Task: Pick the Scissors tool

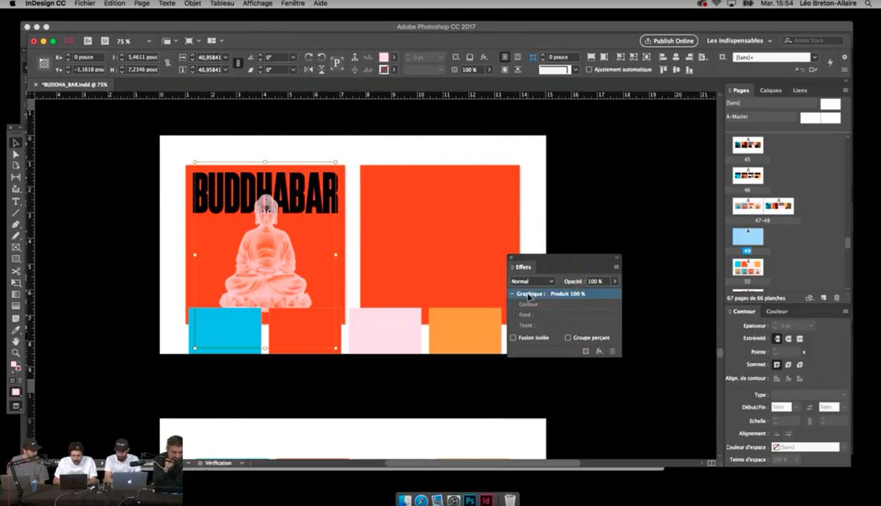Action: tap(15, 270)
